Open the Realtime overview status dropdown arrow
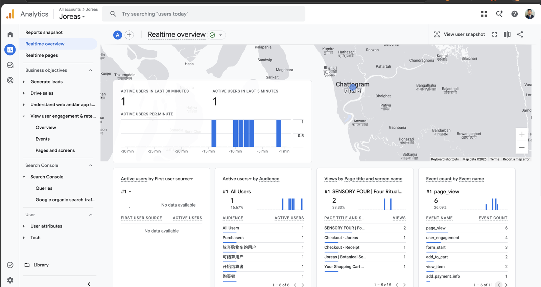Screen dimensions: 541x287 coord(221,35)
